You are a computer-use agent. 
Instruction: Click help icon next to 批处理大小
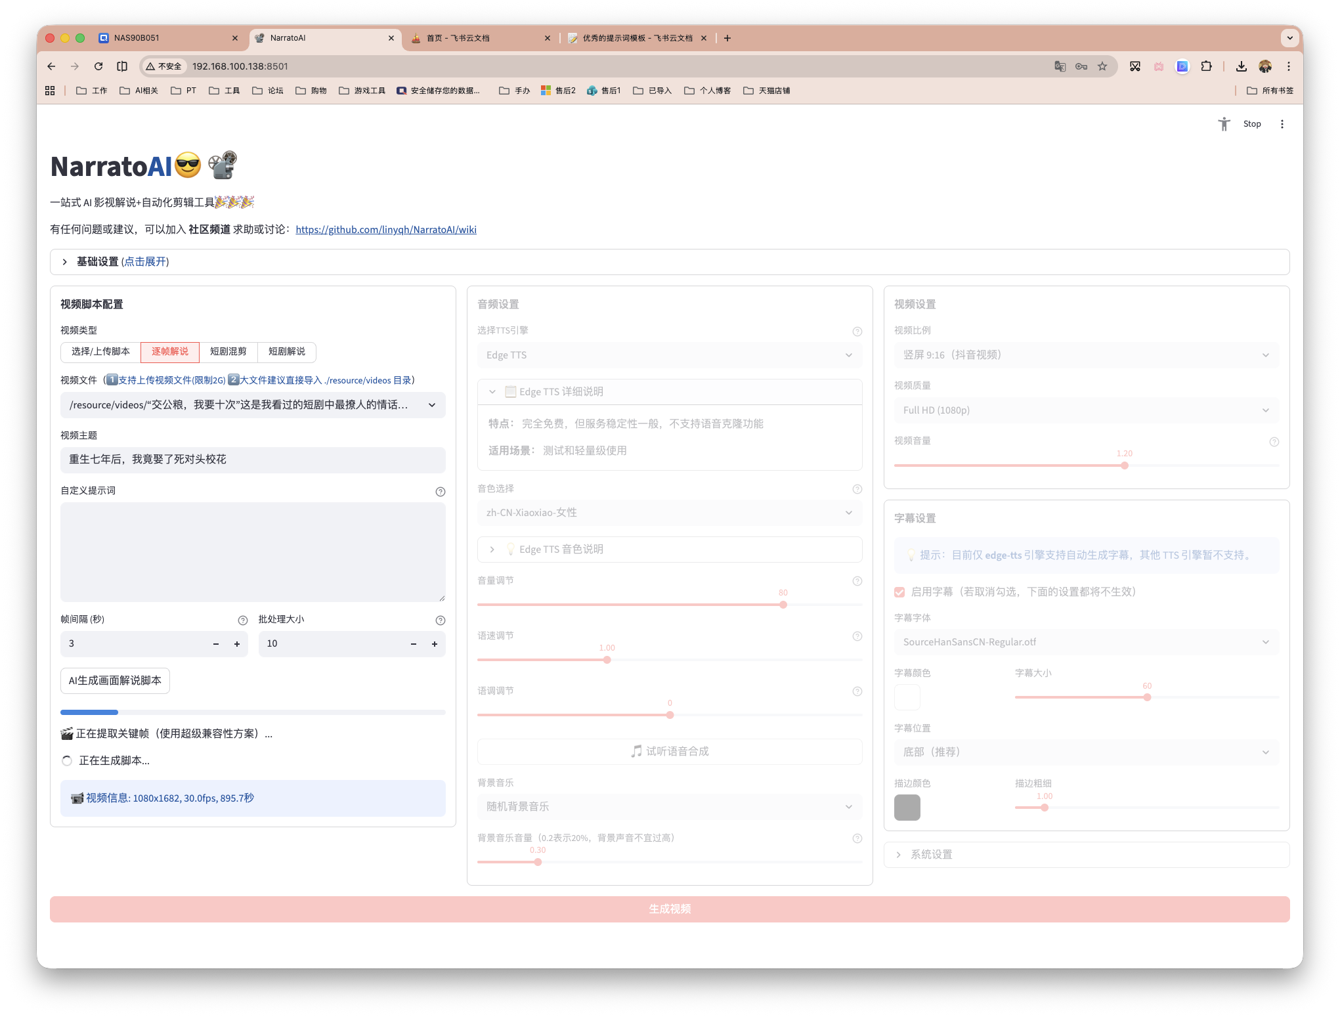pos(440,620)
